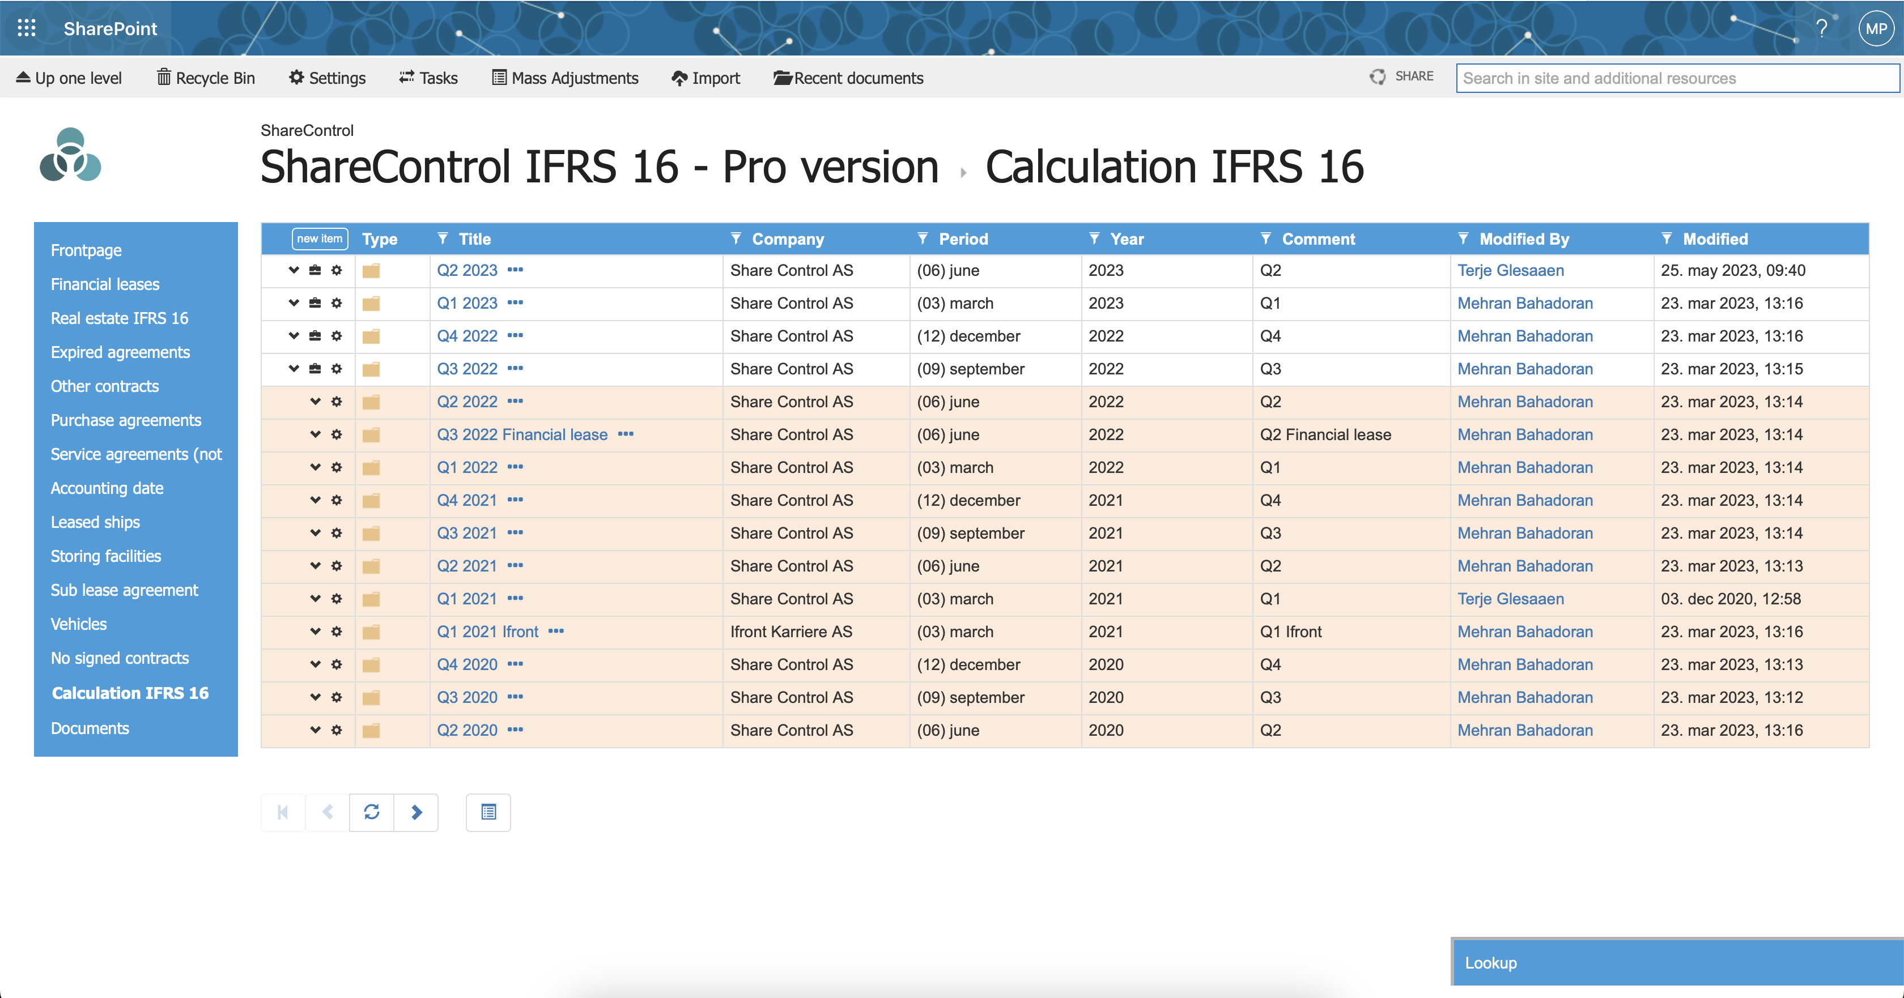
Task: Open Recent documents from the toolbar
Action: point(848,78)
